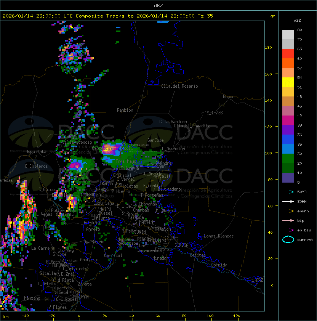Click the dBZ title at top

point(158,6)
